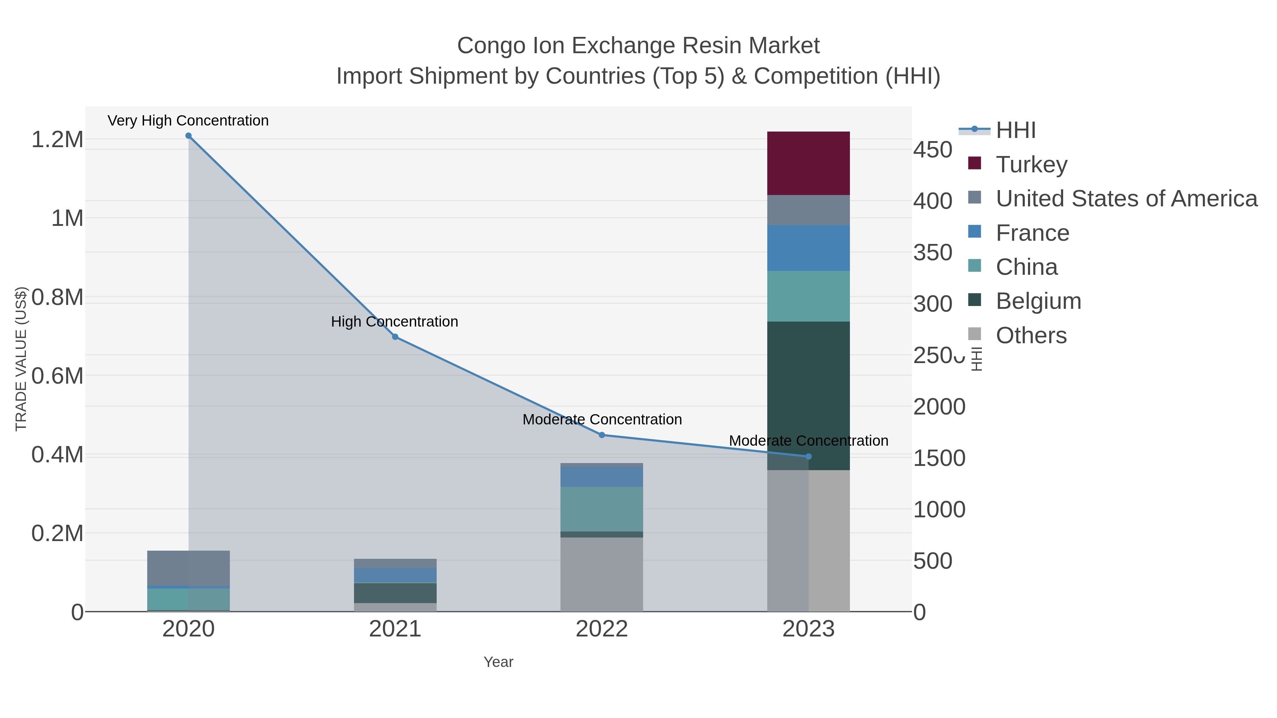Click the Turkey segment of 2023 bar
Viewport: 1277px width, 718px height.
coord(808,163)
